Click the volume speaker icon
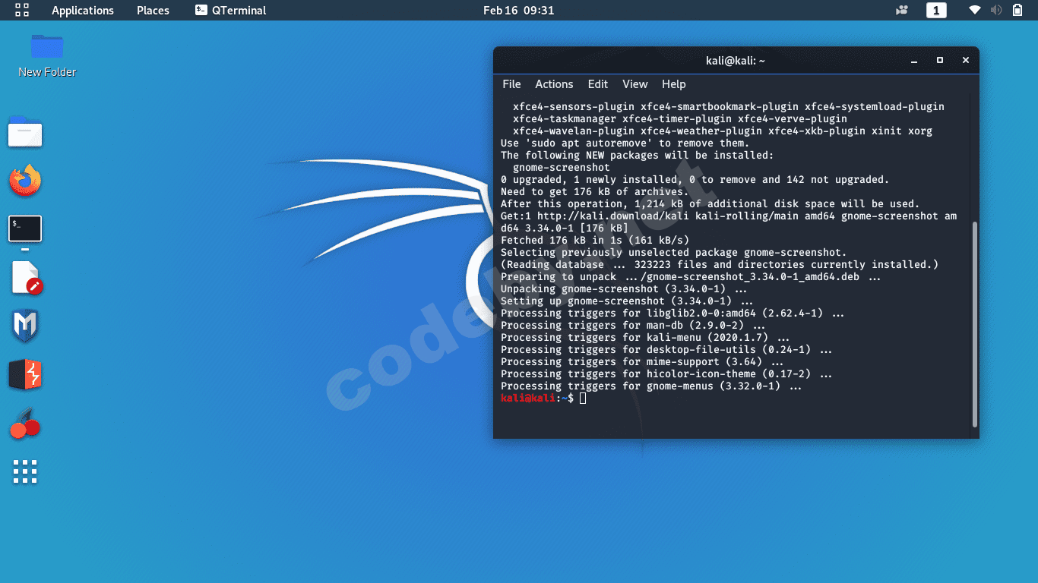The width and height of the screenshot is (1038, 583). point(996,10)
